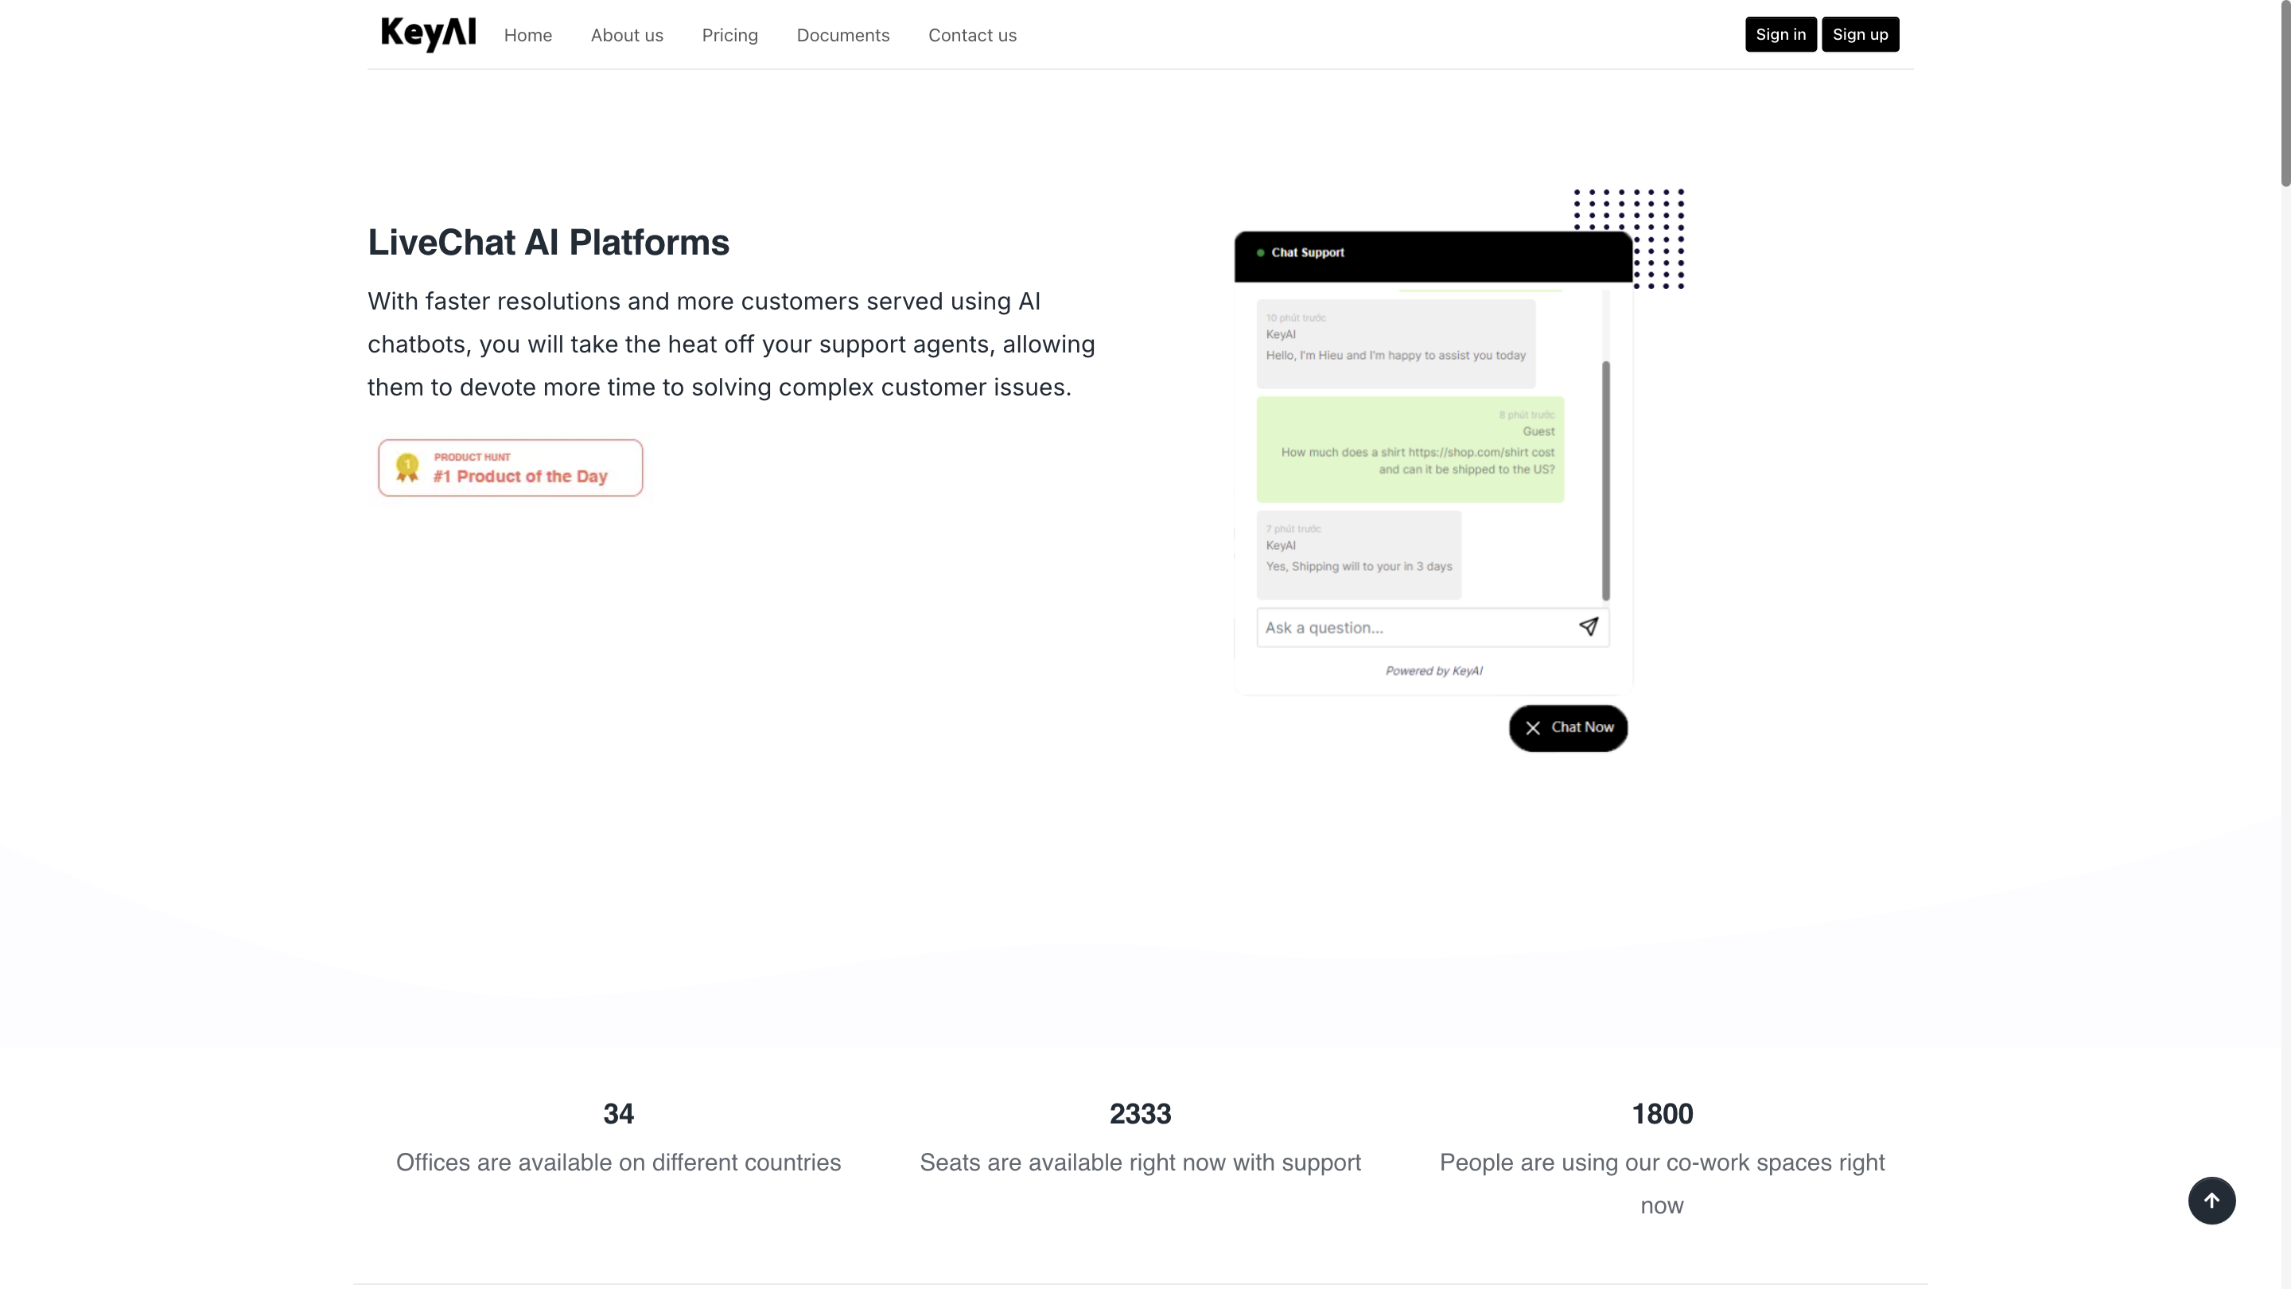Navigate to Documents
Viewport: 2291px width, 1289px height.
(842, 35)
